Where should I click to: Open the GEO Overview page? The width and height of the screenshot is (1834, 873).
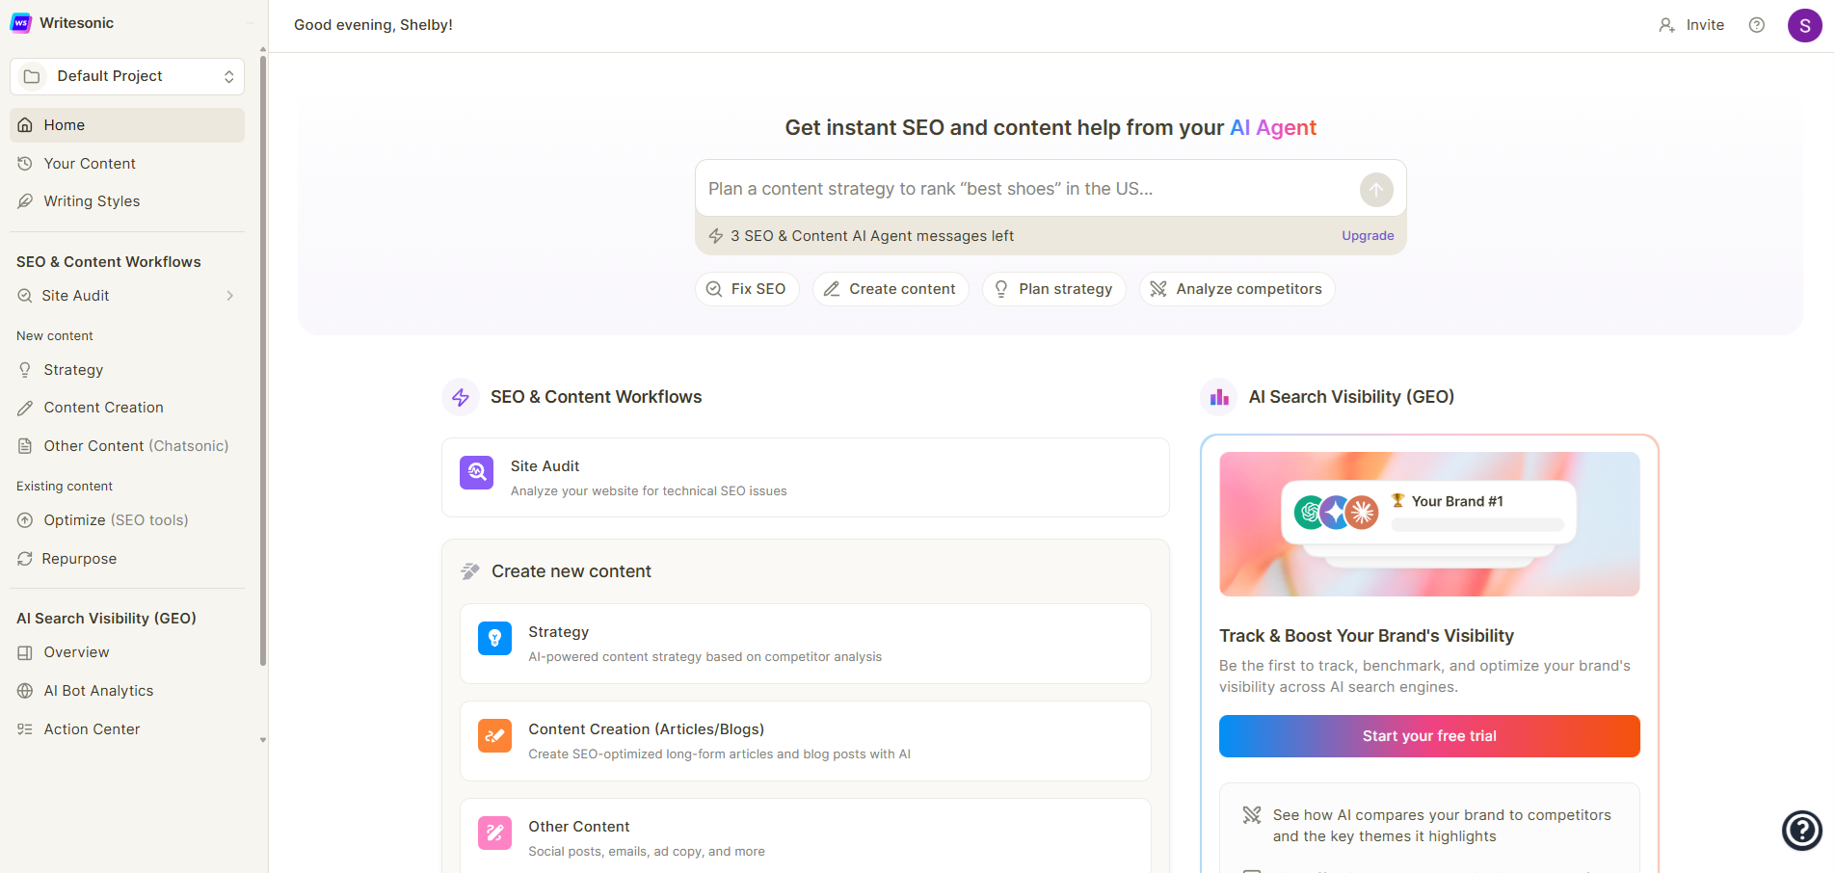[76, 652]
